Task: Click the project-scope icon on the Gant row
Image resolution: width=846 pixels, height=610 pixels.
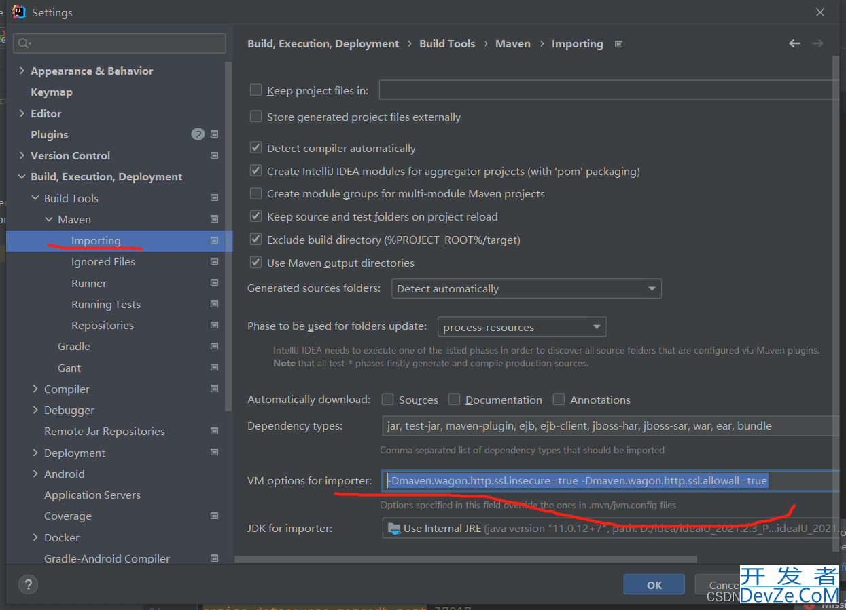Action: [x=215, y=368]
